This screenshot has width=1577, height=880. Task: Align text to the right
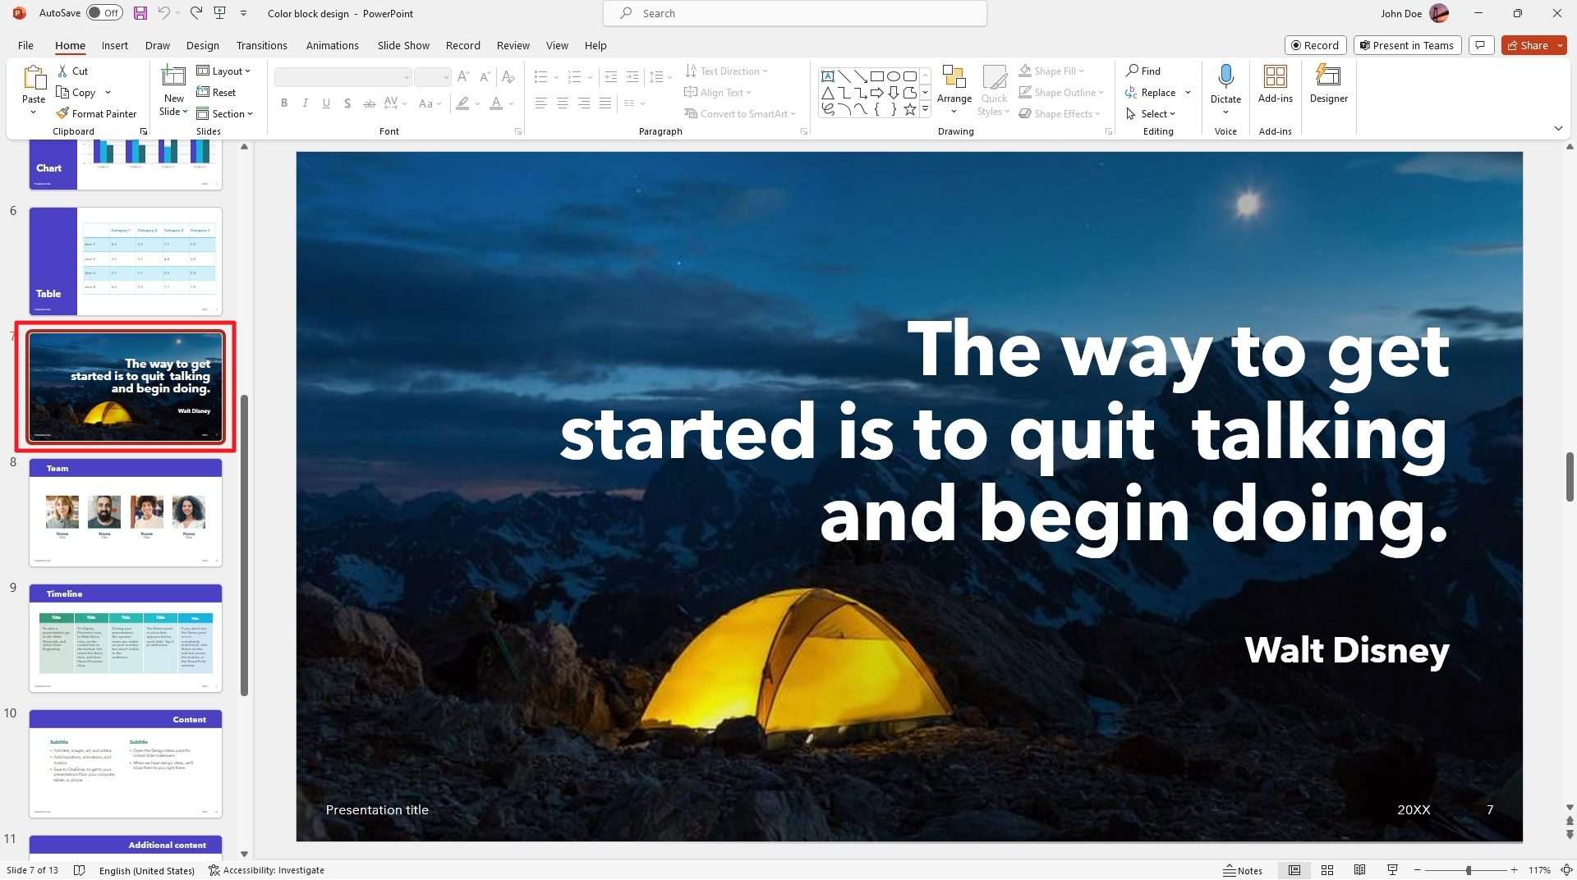(x=583, y=103)
